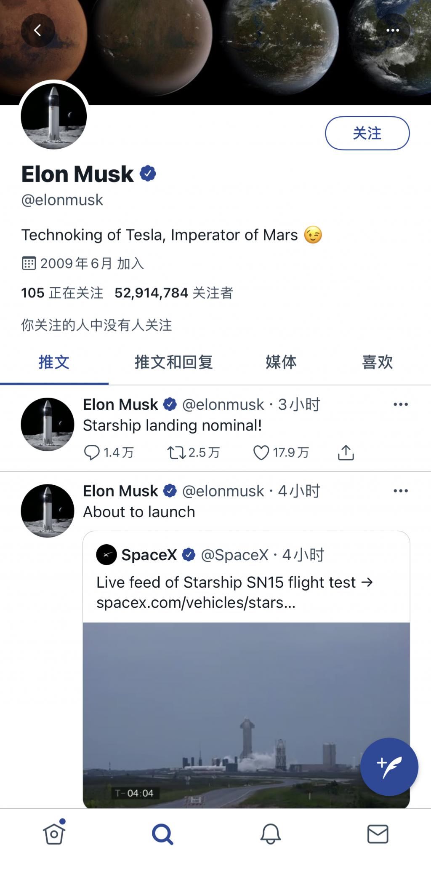Click Elon Musk's verified badge

click(x=148, y=173)
